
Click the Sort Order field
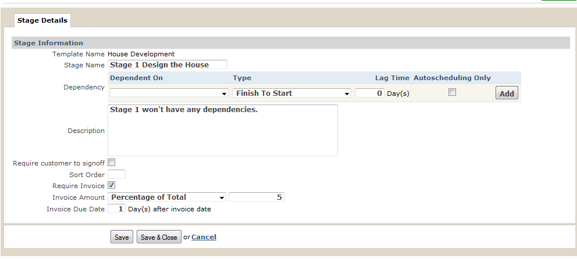click(117, 174)
